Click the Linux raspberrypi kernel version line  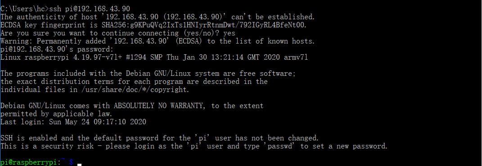(x=154, y=57)
